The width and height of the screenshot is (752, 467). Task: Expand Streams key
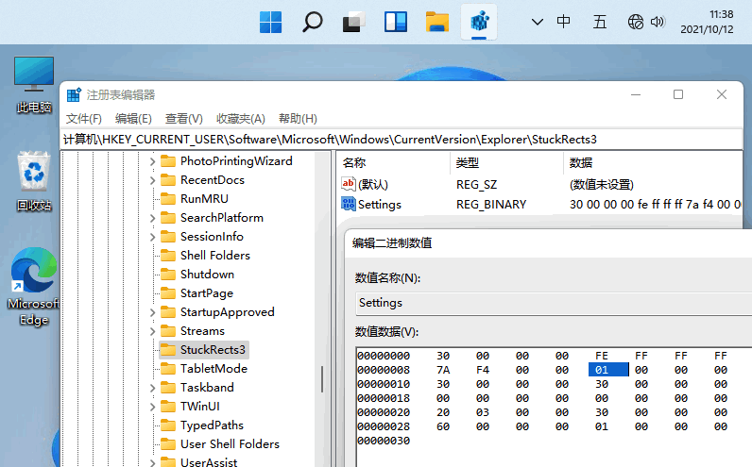coord(152,331)
